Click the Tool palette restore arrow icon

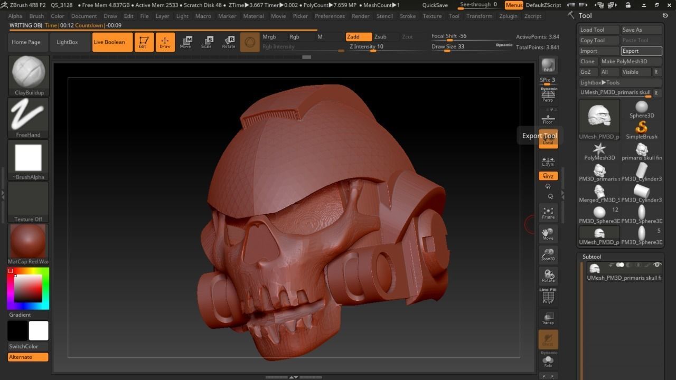click(665, 15)
